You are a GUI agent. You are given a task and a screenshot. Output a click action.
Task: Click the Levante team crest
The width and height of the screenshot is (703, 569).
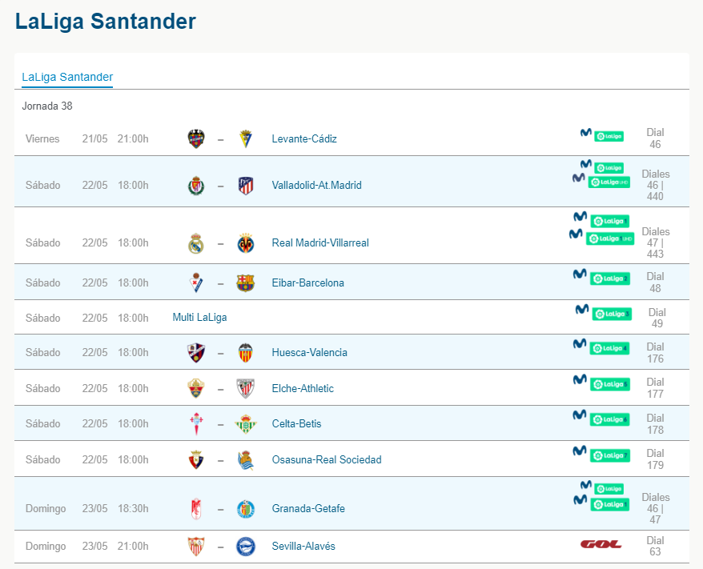pyautogui.click(x=196, y=138)
